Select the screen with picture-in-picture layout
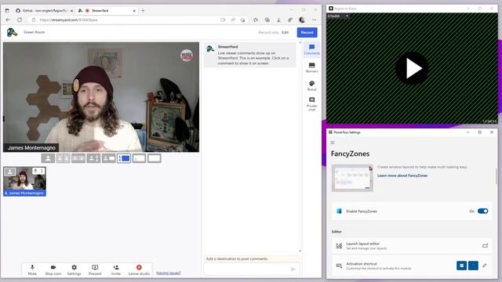This screenshot has height=282, width=502. pos(139,158)
